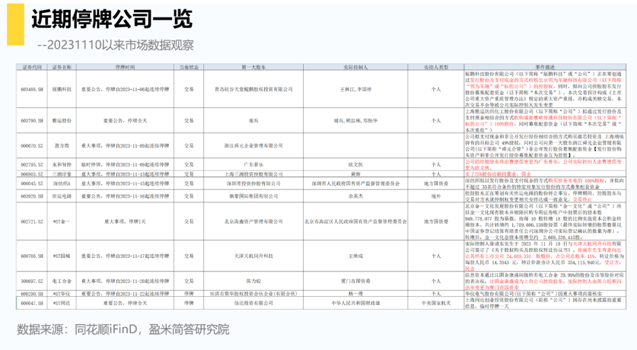Click the 盈方微 name cell
Viewport: 637px width, 350px height.
click(x=62, y=146)
